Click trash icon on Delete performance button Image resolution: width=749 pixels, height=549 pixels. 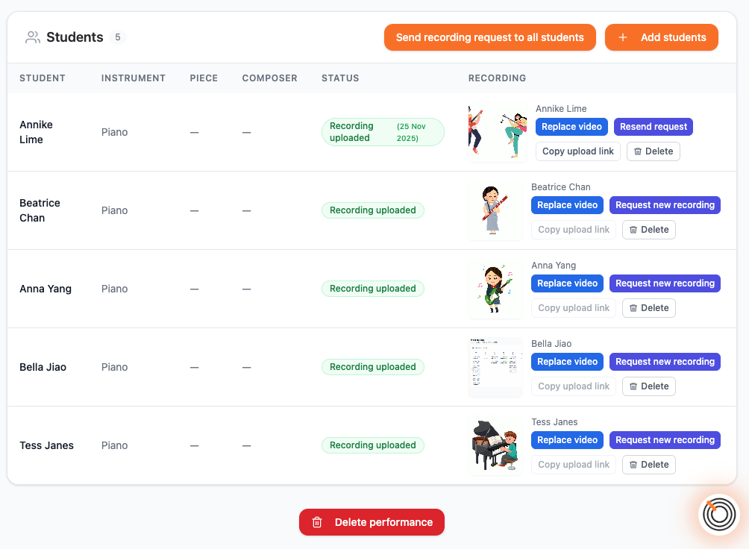317,522
